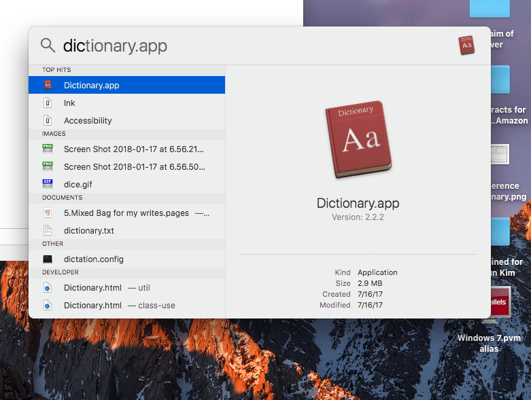Click the OTHER section header
Screen dimensions: 531x400
(52, 244)
